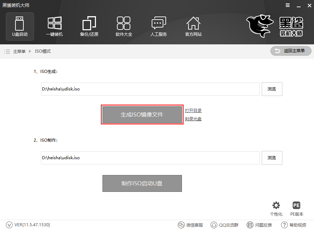Switch to PE版本 mode
This screenshot has height=229, width=314.
point(296,208)
